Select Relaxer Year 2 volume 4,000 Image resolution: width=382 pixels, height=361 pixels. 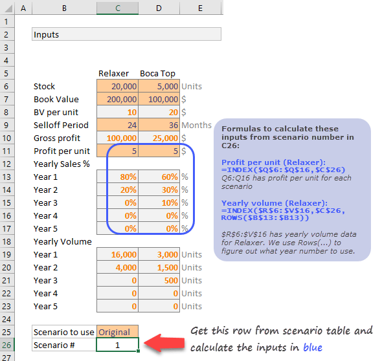[x=117, y=267]
